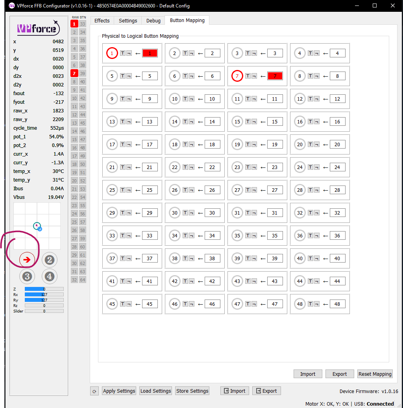Click logical input field for button 45
The image size is (403, 408).
(150, 304)
